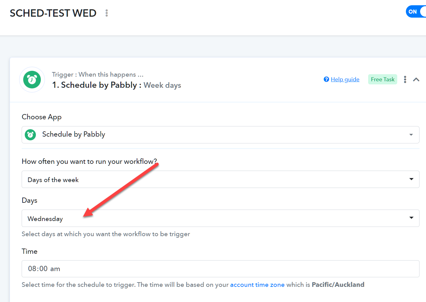Open the Choose App dropdown arrow
The height and width of the screenshot is (302, 426).
[411, 135]
